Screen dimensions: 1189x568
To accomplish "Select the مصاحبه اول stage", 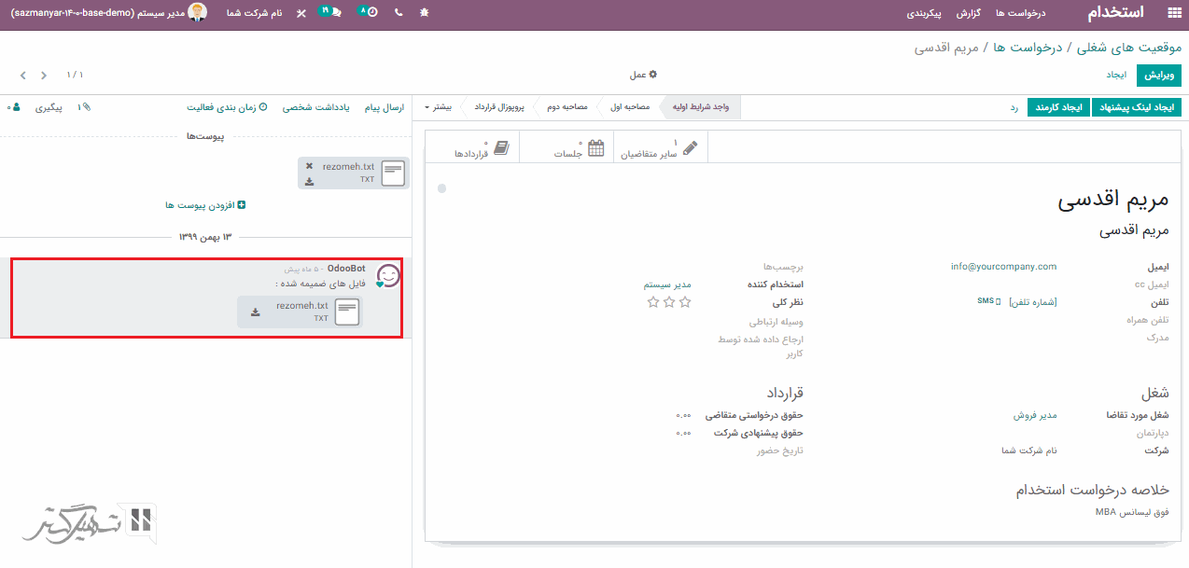I will coord(630,107).
